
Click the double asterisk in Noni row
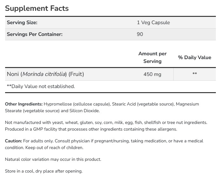point(195,74)
